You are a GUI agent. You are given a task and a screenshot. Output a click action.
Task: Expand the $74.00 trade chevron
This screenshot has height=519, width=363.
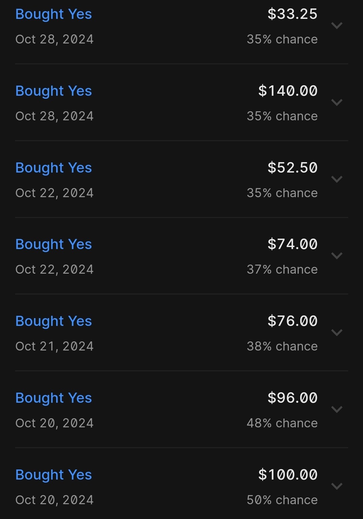(336, 256)
